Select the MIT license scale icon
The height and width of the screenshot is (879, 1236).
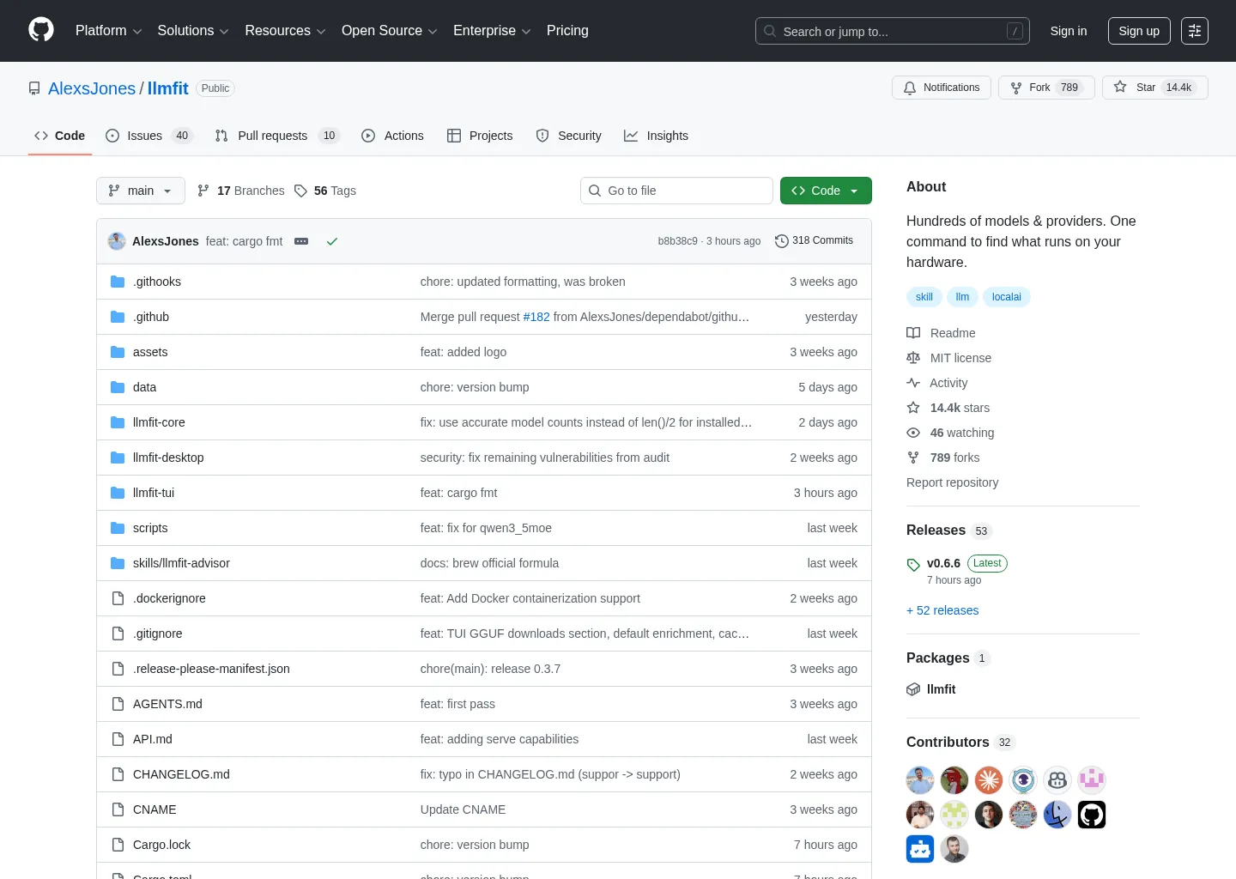pyautogui.click(x=913, y=358)
